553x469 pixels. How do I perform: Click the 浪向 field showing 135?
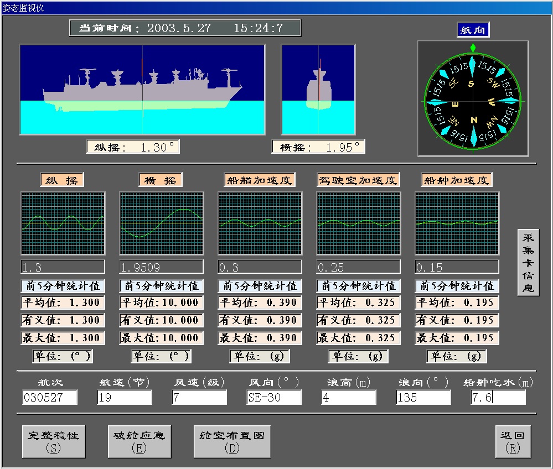[423, 397]
